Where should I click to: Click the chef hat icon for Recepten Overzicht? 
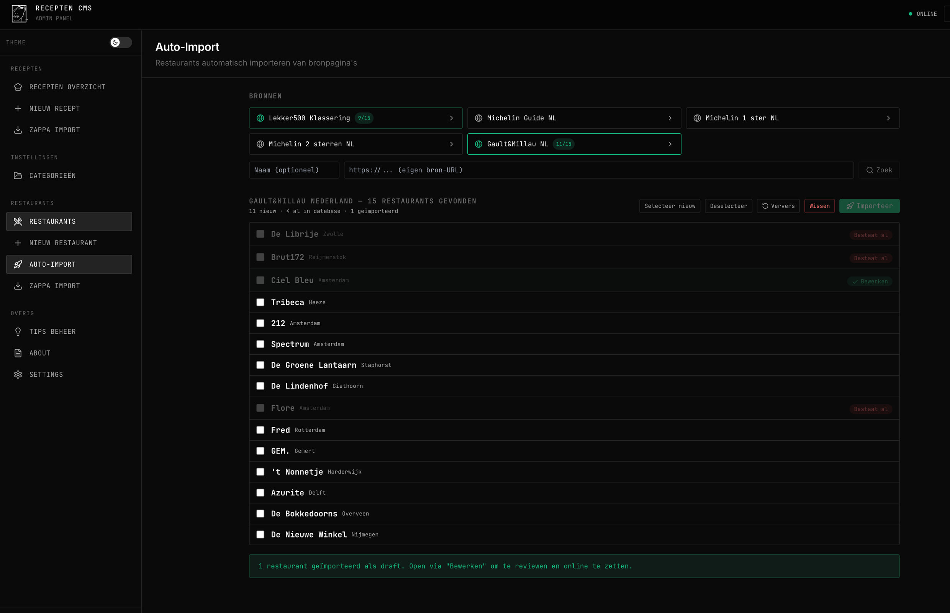(x=18, y=87)
